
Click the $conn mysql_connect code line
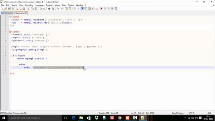pos(46,20)
